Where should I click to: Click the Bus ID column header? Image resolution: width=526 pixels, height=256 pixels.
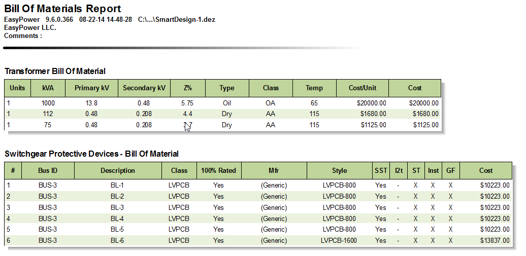pos(48,170)
